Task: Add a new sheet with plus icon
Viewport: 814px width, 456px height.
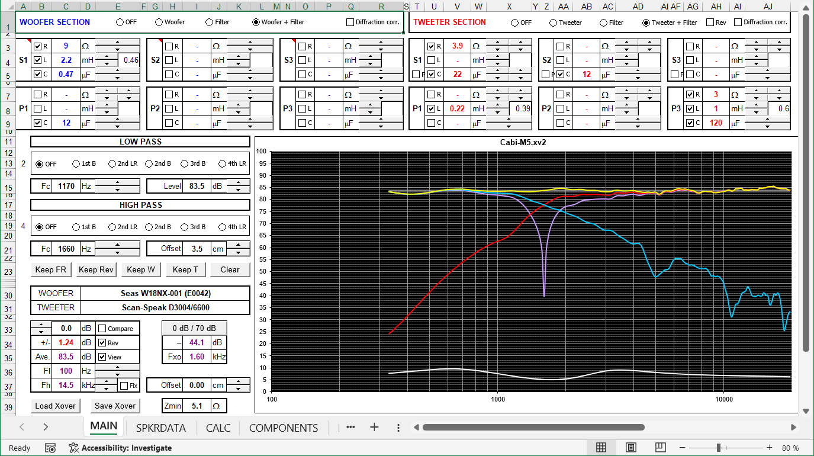Action: (374, 427)
